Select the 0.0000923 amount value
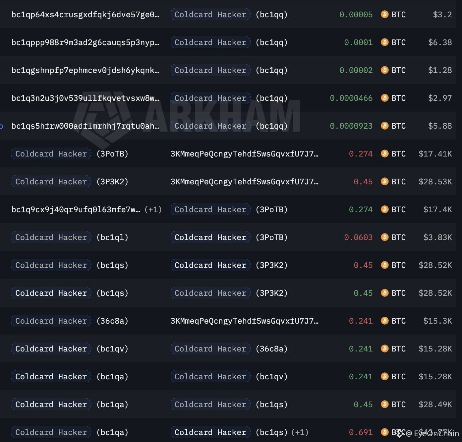 point(351,126)
